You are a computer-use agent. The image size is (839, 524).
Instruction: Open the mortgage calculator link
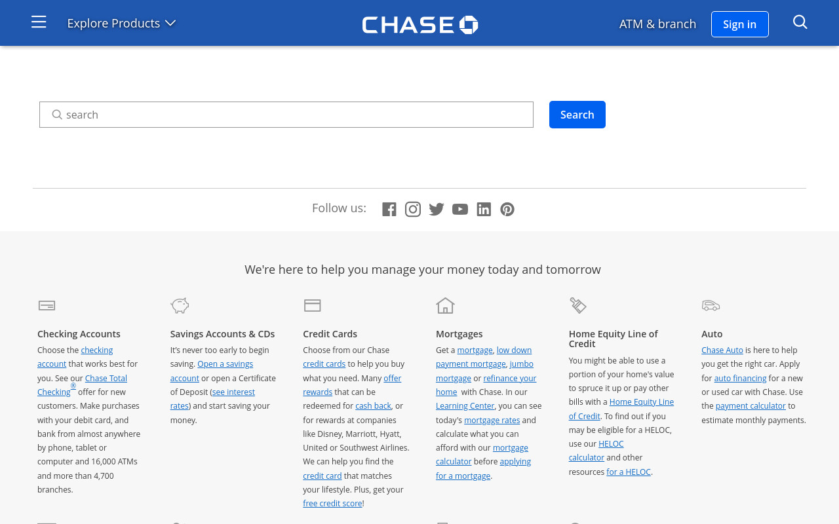coord(482,455)
